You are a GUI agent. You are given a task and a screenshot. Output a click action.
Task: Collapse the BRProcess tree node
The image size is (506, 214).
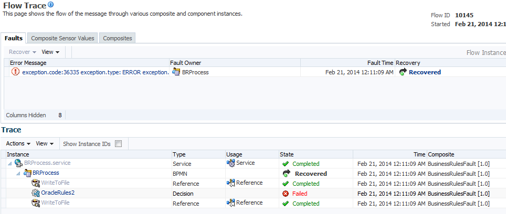18,173
